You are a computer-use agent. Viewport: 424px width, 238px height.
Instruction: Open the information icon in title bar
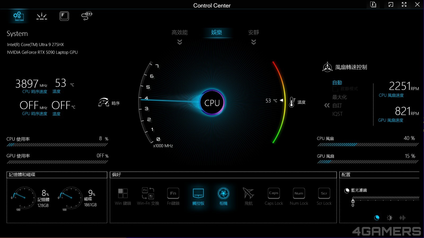click(373, 4)
